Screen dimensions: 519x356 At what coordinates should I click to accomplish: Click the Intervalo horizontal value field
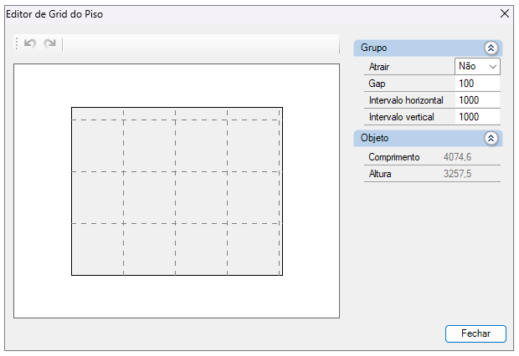click(x=478, y=100)
